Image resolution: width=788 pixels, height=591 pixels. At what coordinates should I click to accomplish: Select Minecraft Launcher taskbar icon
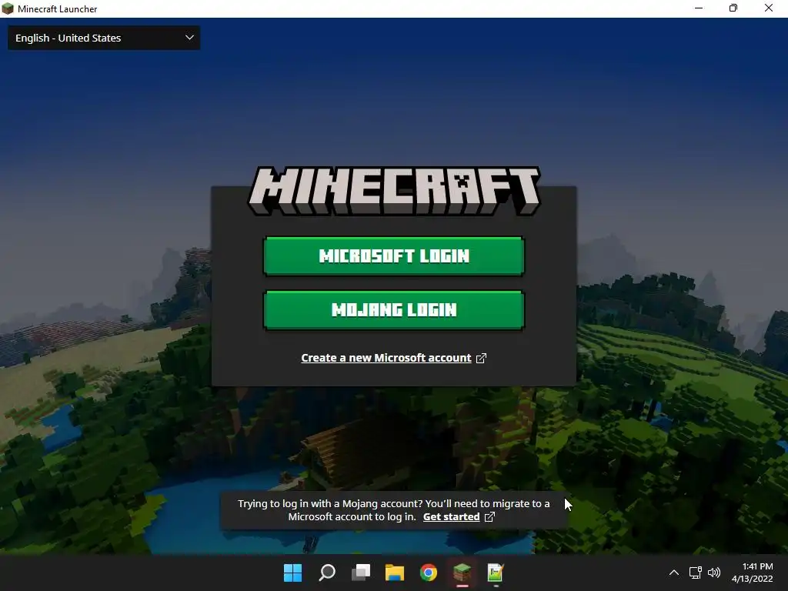pyautogui.click(x=462, y=573)
